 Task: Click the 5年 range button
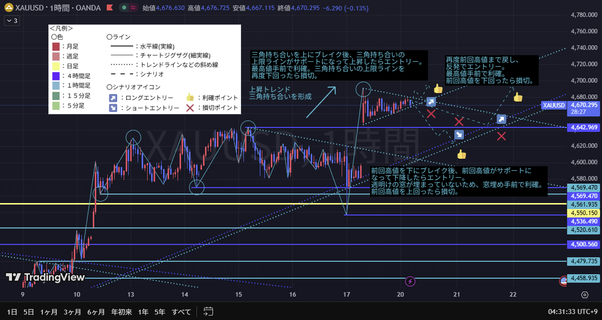coord(160,312)
